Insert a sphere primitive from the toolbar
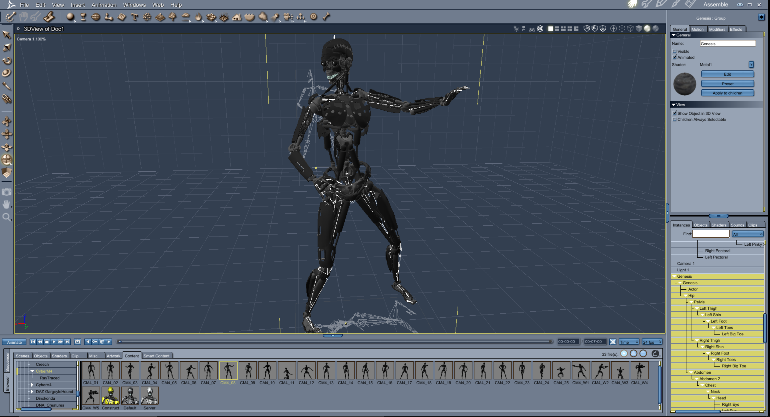 (x=70, y=17)
